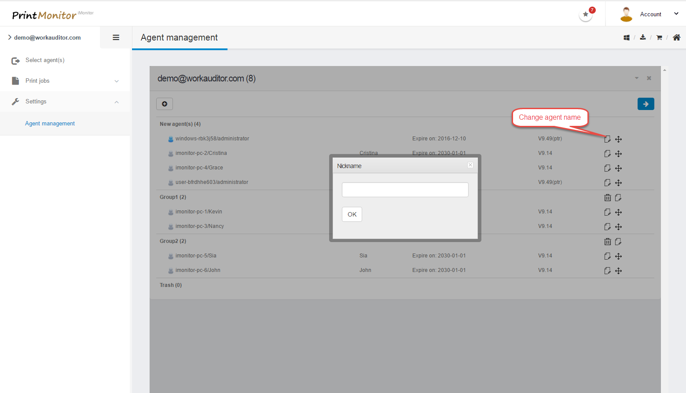Open Select agent(s) in sidebar
The width and height of the screenshot is (686, 393).
45,60
